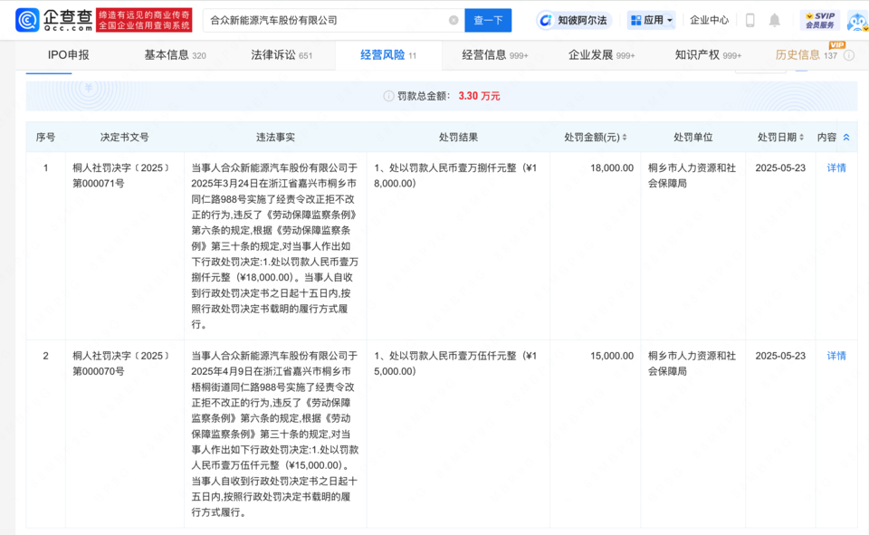The height and width of the screenshot is (535, 869).
Task: Open 详情 for the 15,000.00 penalty
Action: [836, 356]
